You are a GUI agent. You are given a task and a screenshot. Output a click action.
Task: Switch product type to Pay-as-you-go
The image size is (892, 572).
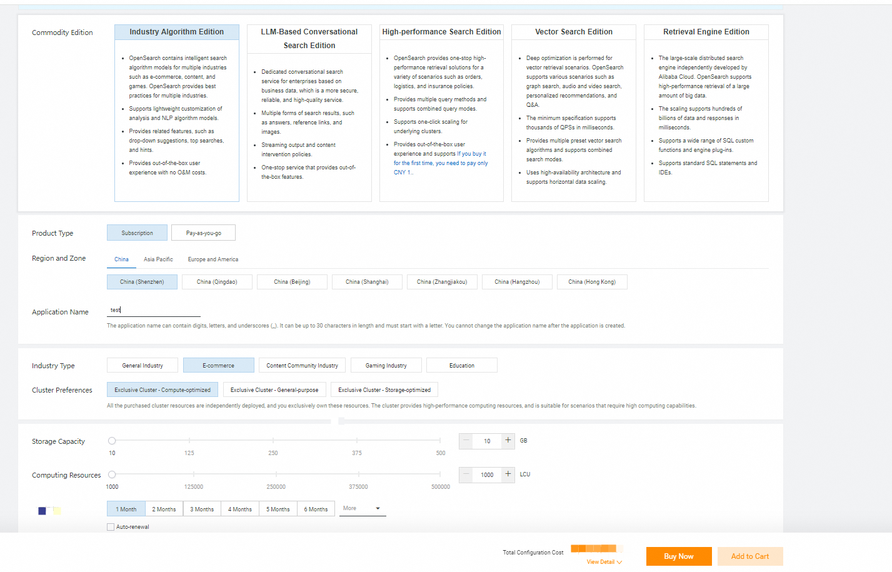tap(204, 233)
